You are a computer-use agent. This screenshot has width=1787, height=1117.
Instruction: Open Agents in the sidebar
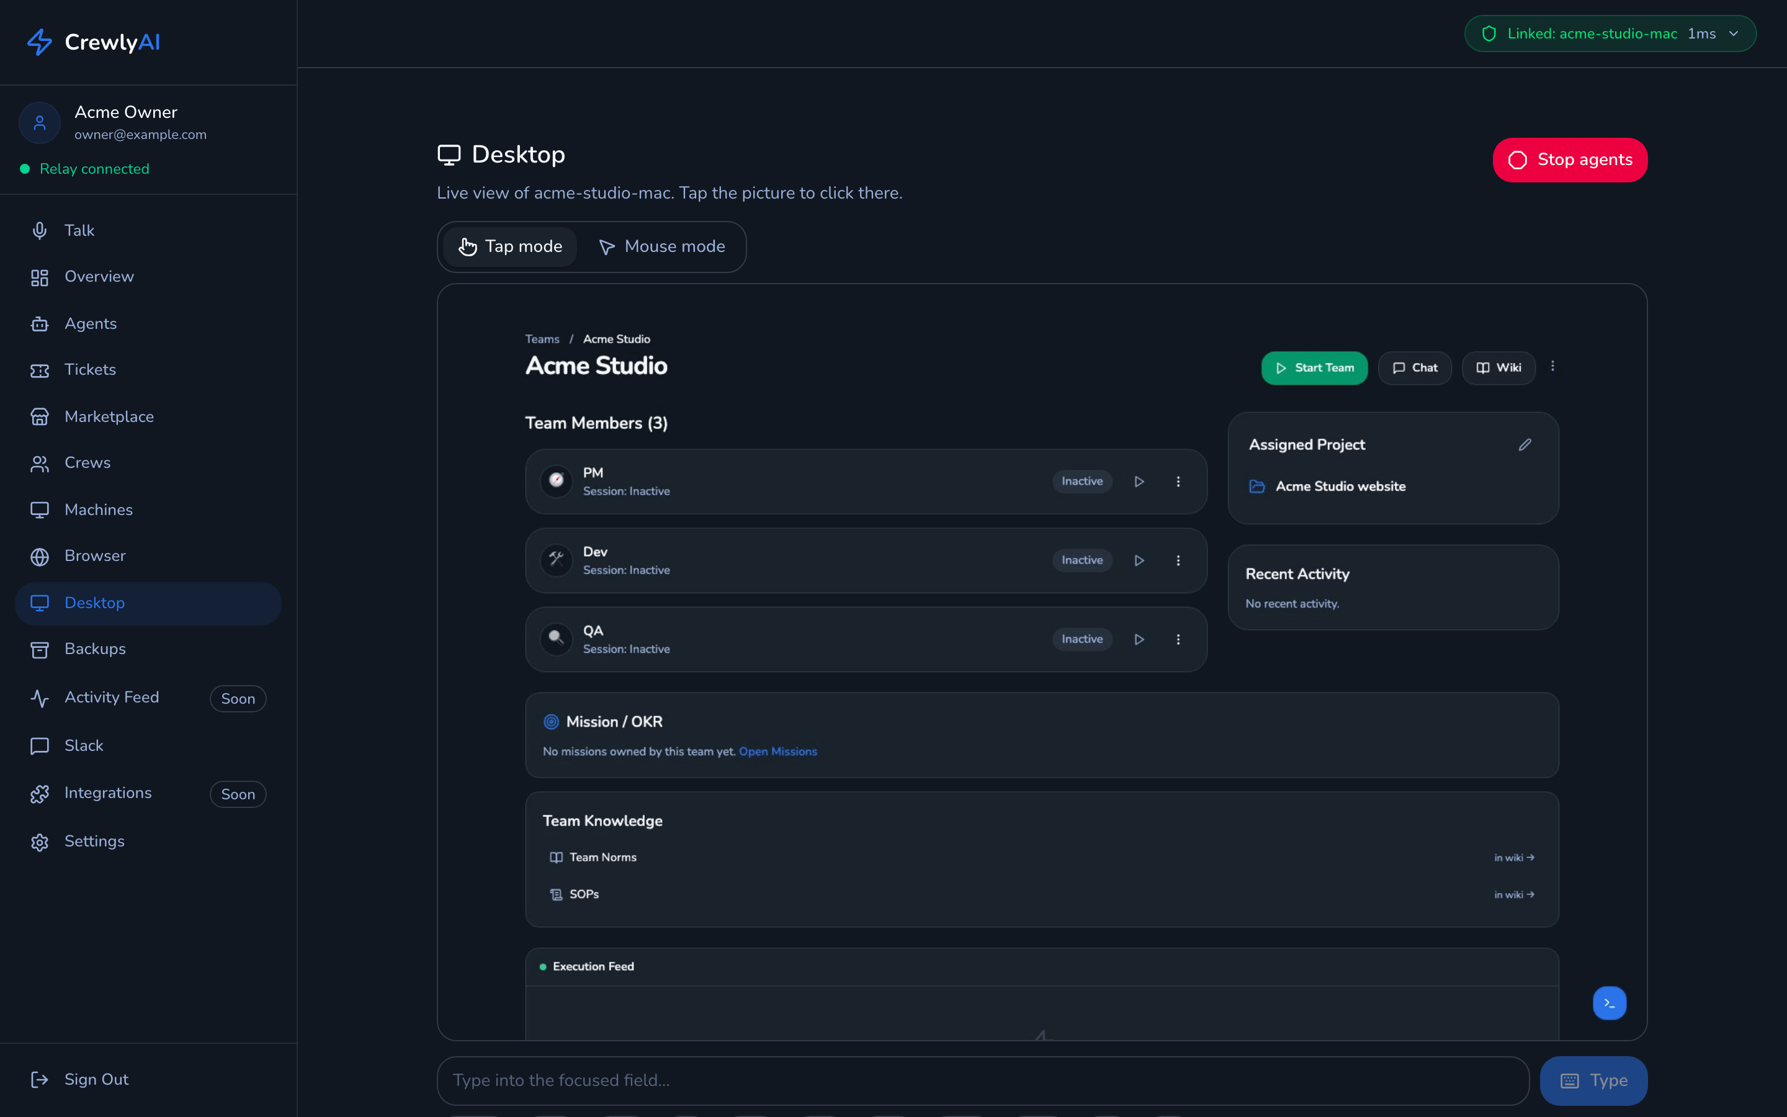[x=148, y=323]
